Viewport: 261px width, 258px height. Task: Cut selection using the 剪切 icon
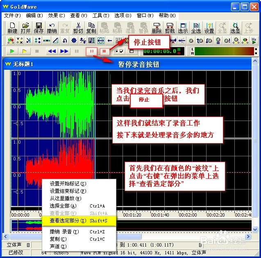pyautogui.click(x=78, y=28)
